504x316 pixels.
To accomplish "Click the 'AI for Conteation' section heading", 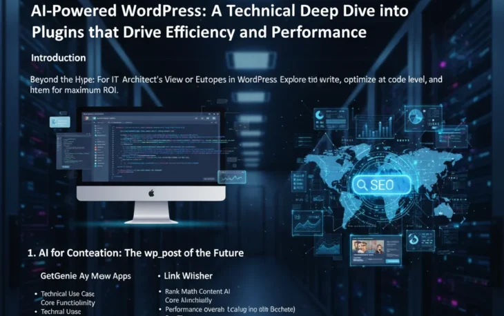I will (135, 253).
